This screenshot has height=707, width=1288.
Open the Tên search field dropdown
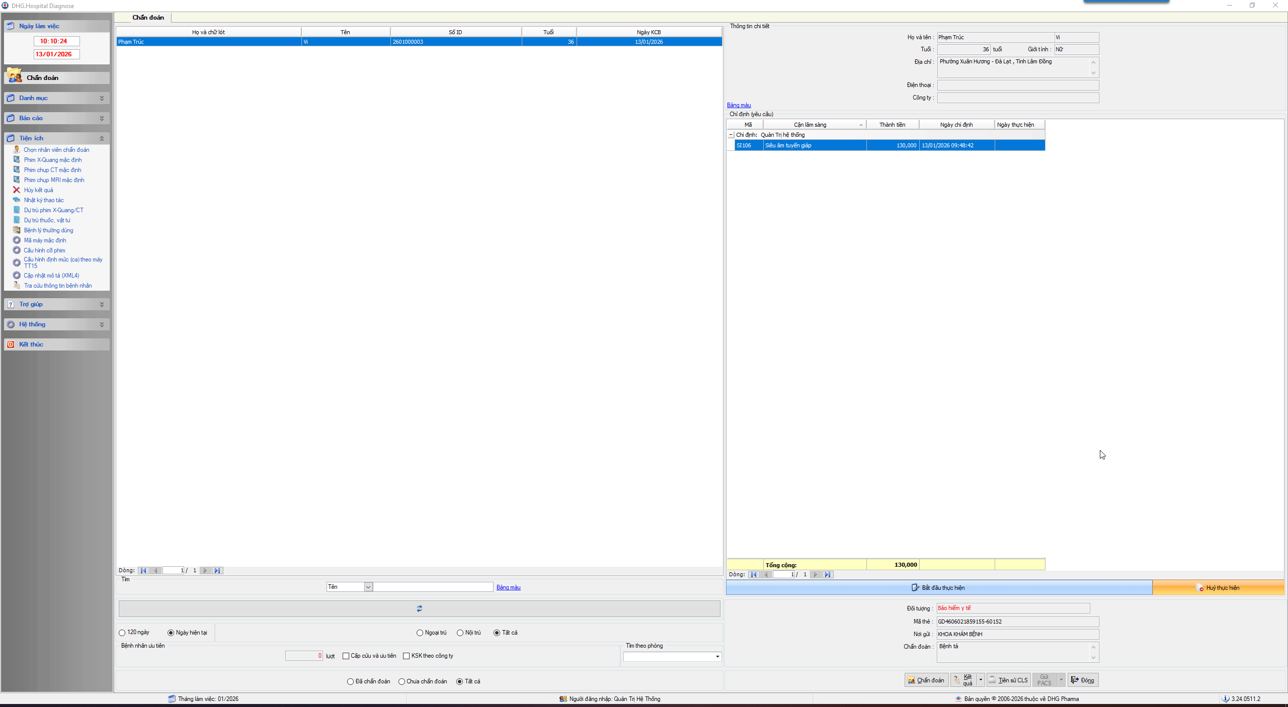pyautogui.click(x=368, y=587)
